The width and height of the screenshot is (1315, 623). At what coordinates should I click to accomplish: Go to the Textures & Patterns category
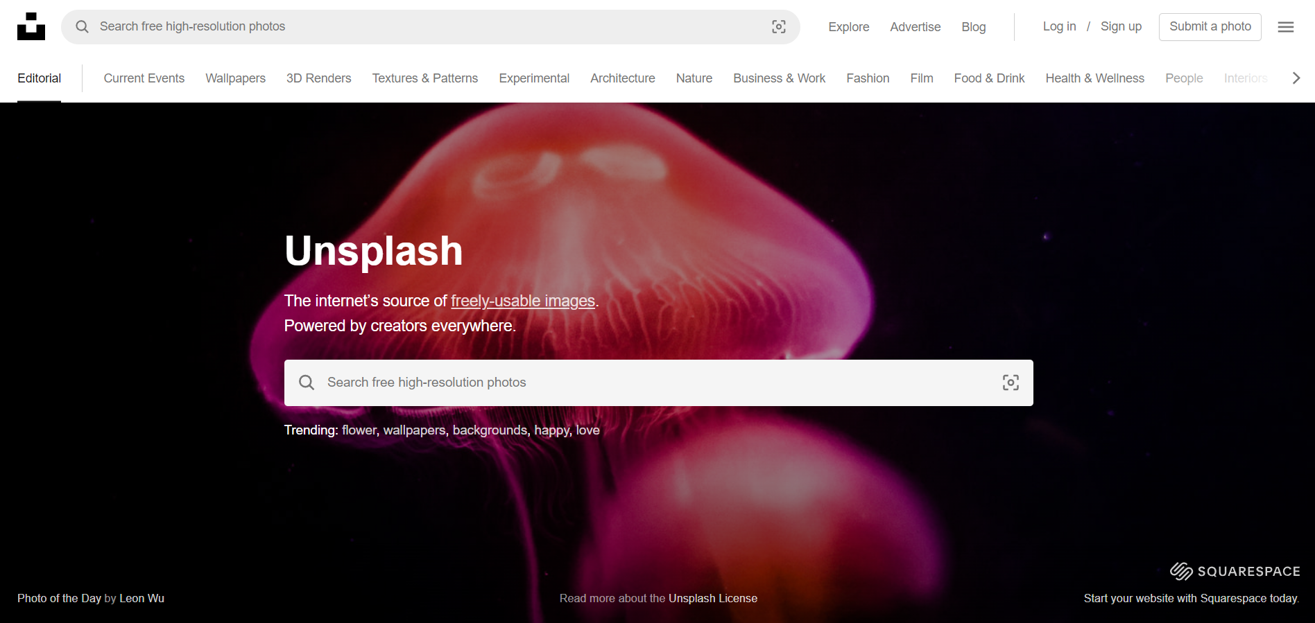(x=425, y=78)
